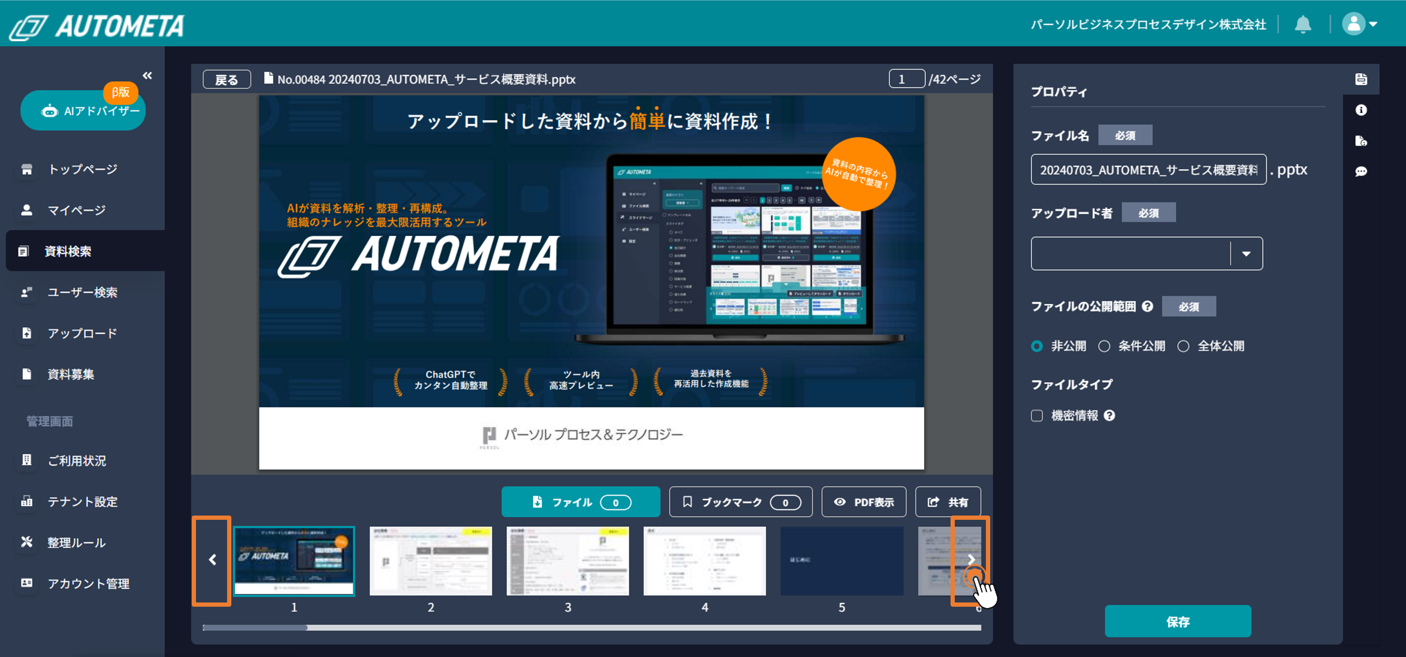Click the 戻る back button
The image size is (1406, 657).
coord(227,80)
